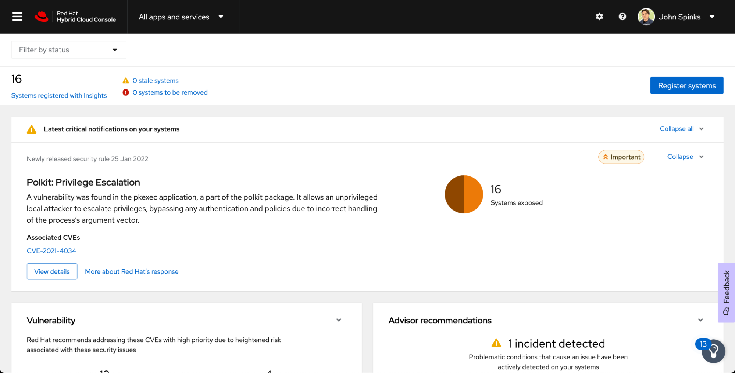Click the systems exposed pie chart

(464, 194)
